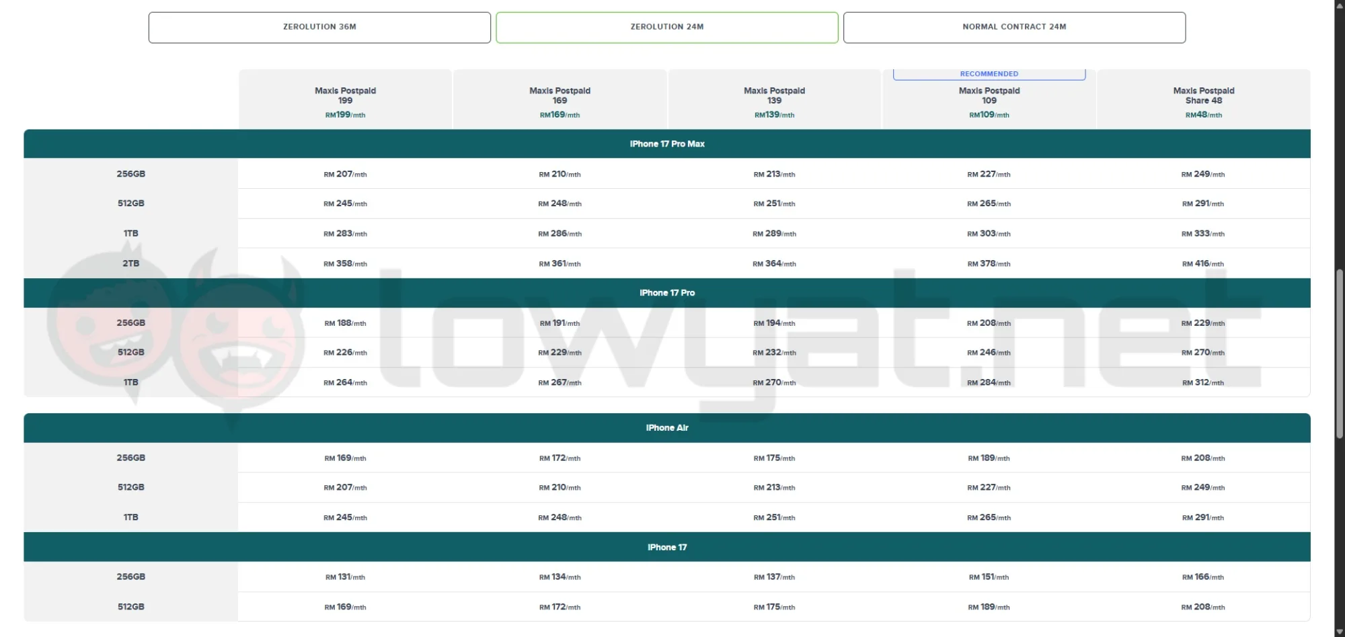The image size is (1345, 637).
Task: Select the iPhone 17 Pro Max 2TB row label
Action: [x=131, y=263]
